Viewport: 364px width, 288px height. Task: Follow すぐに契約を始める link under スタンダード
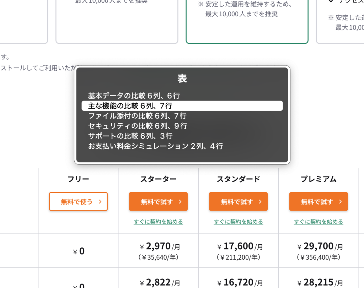238,222
